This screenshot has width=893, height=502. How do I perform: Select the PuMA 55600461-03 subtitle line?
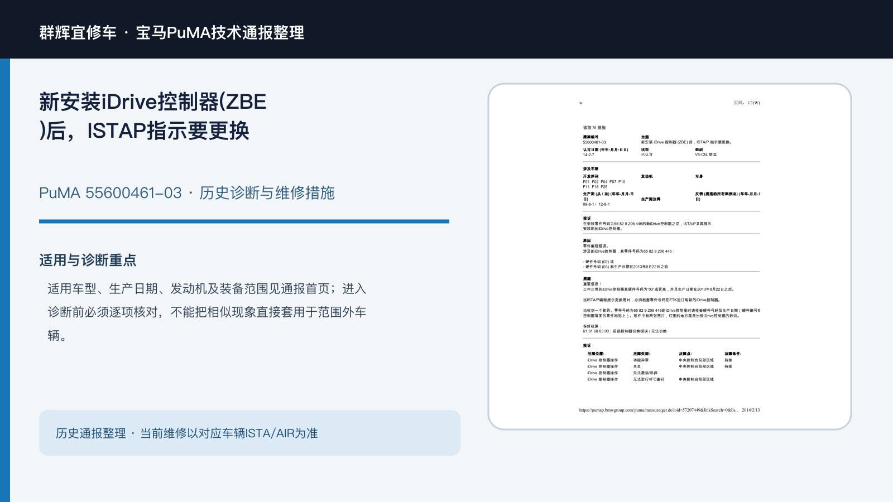point(187,193)
